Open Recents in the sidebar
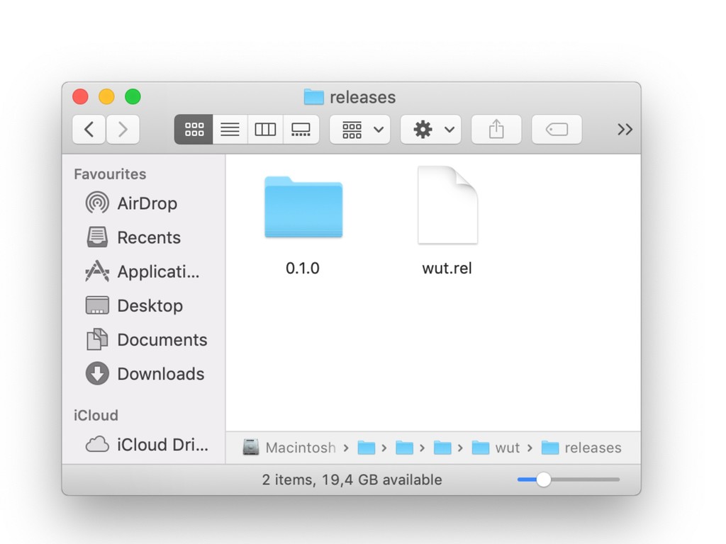The image size is (726, 544). click(134, 237)
